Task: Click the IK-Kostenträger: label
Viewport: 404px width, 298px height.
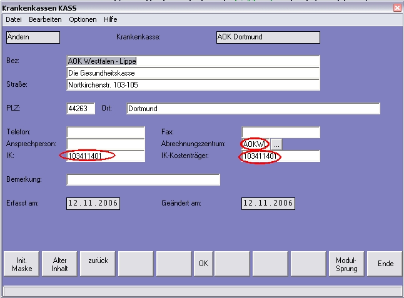Action: tap(185, 156)
